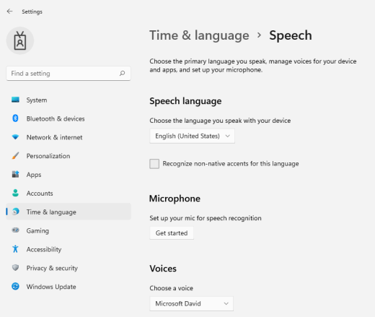Select the Accessibility figure icon
The image size is (375, 317).
click(x=15, y=249)
